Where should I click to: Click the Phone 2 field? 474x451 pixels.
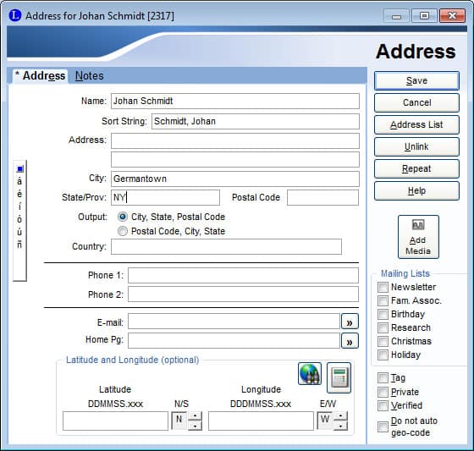(244, 294)
